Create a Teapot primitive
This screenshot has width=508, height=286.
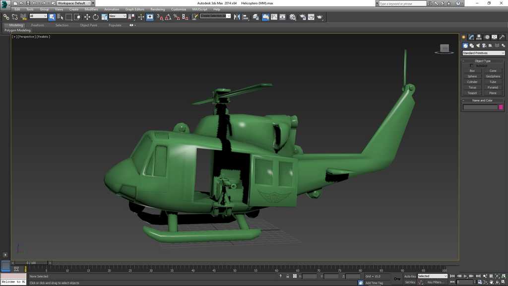click(472, 93)
